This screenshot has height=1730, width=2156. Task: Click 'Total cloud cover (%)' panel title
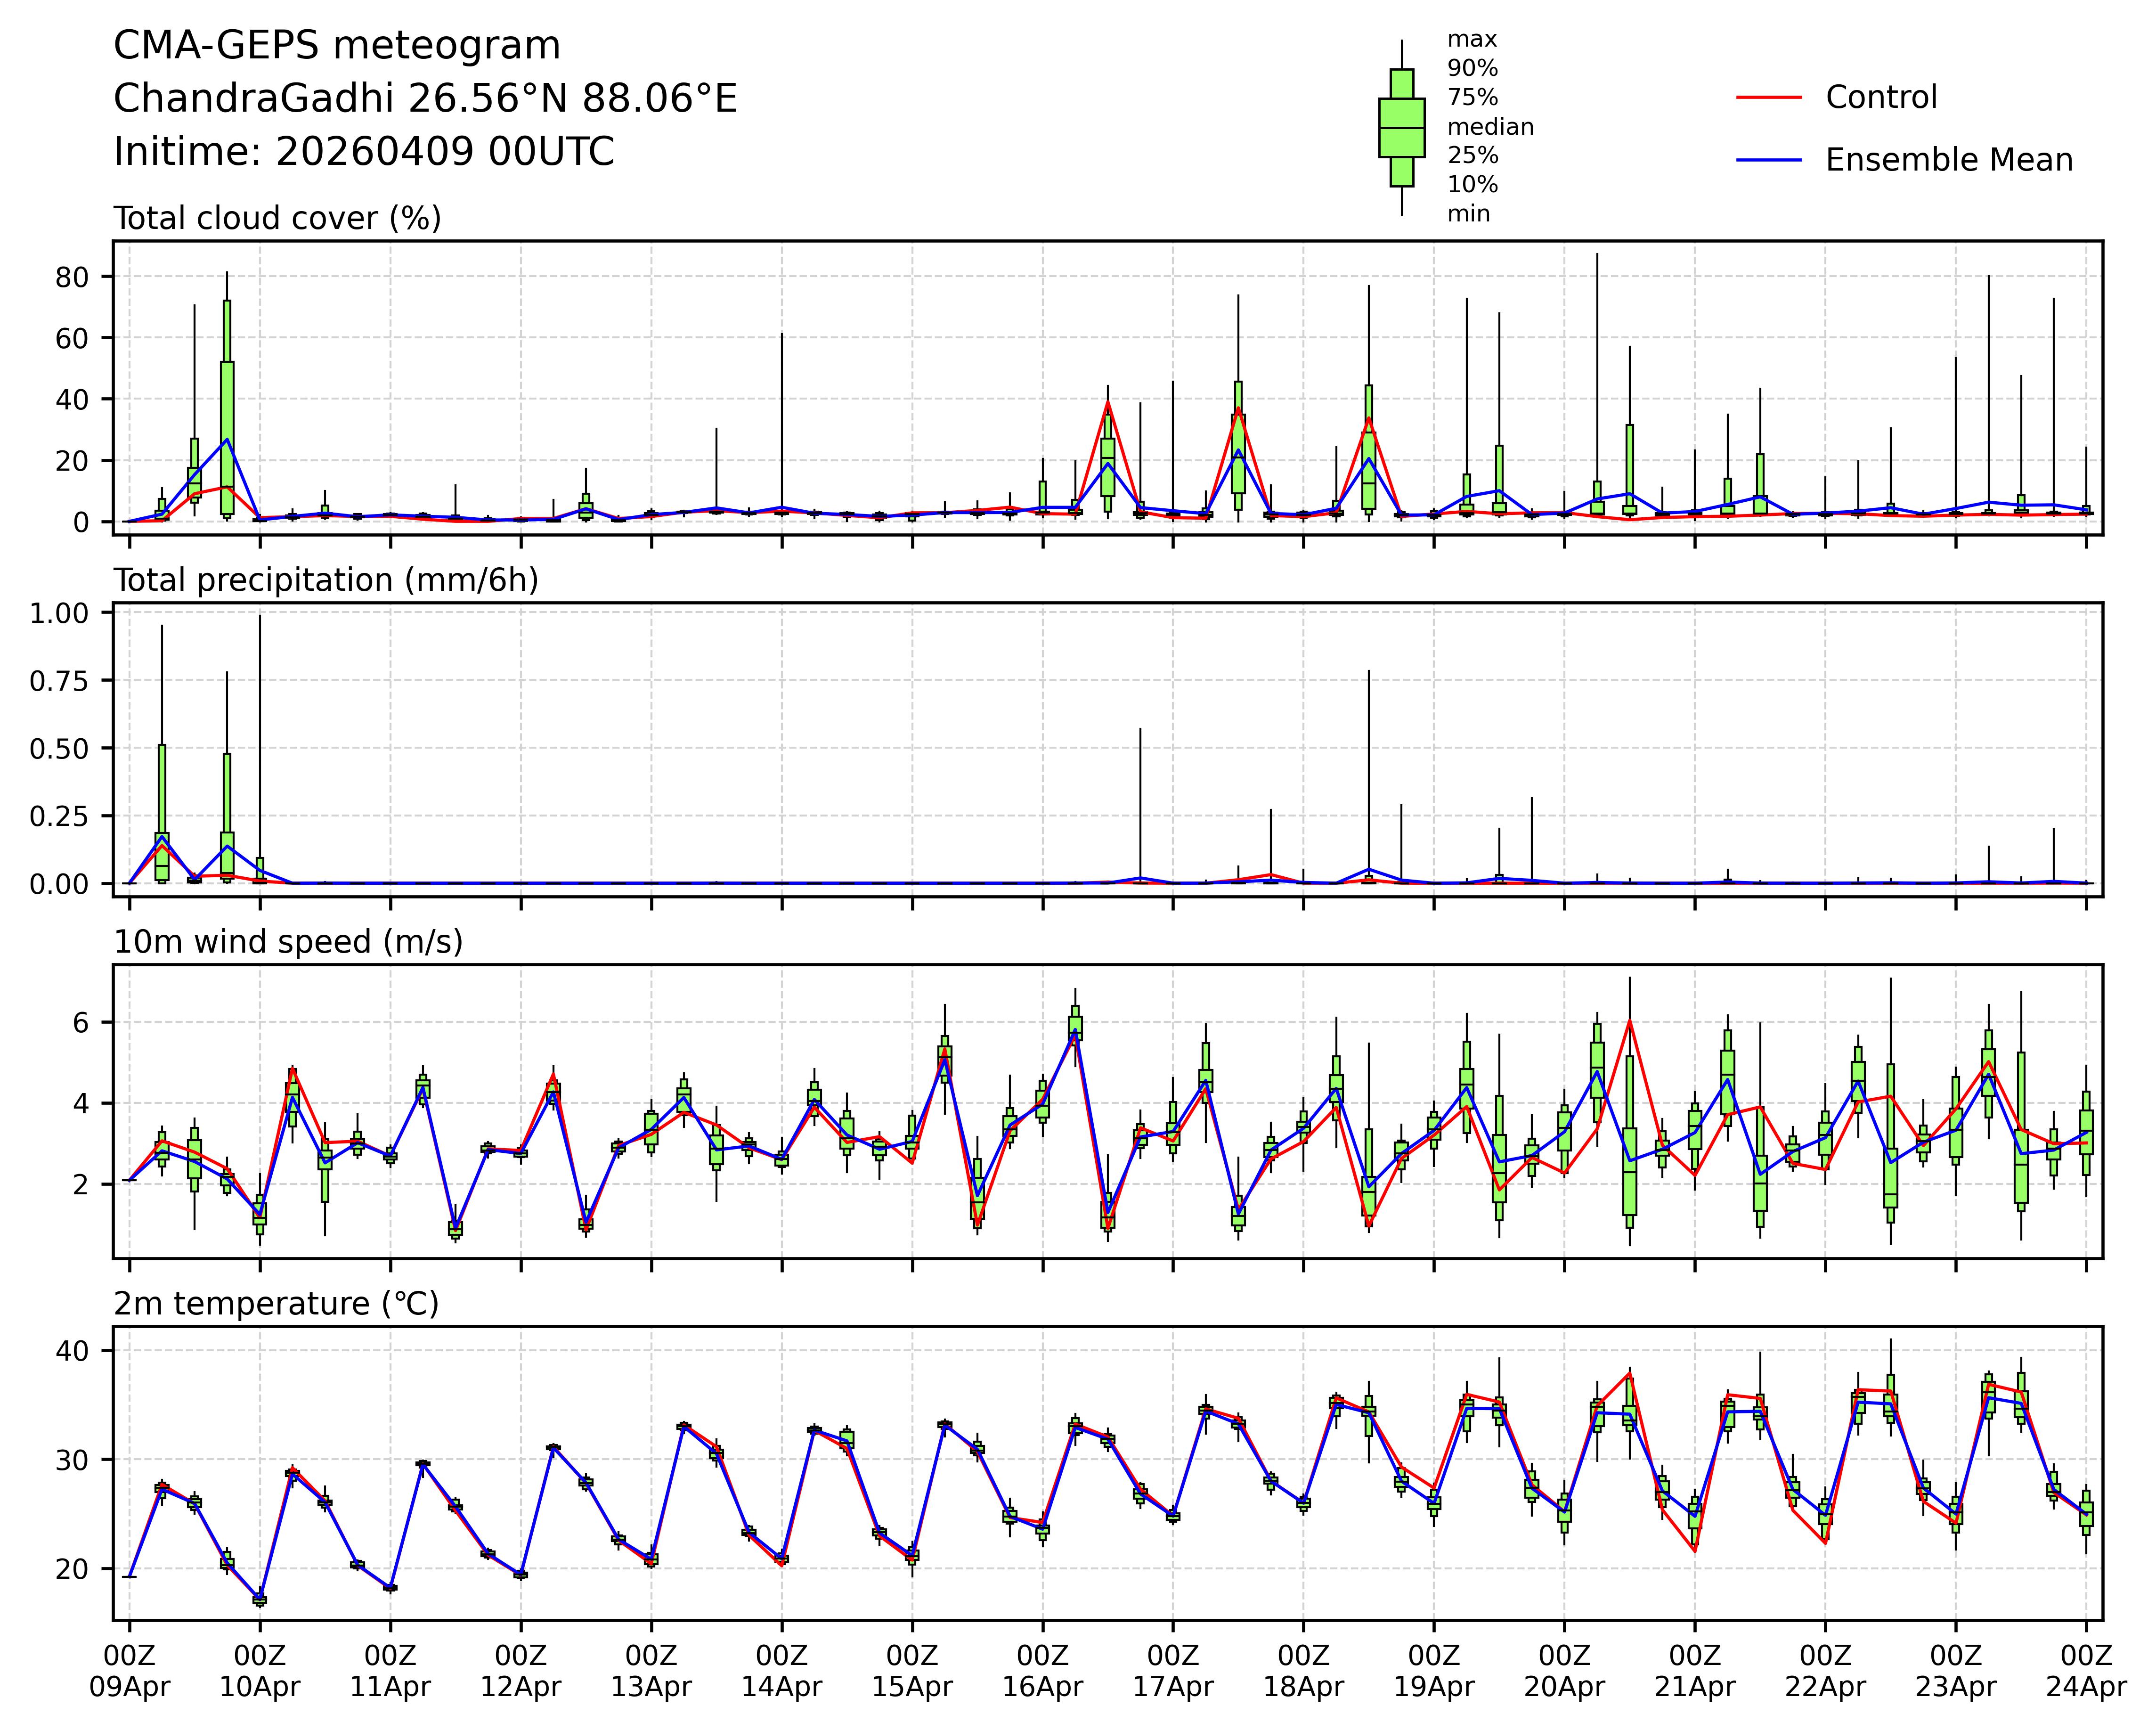click(277, 218)
